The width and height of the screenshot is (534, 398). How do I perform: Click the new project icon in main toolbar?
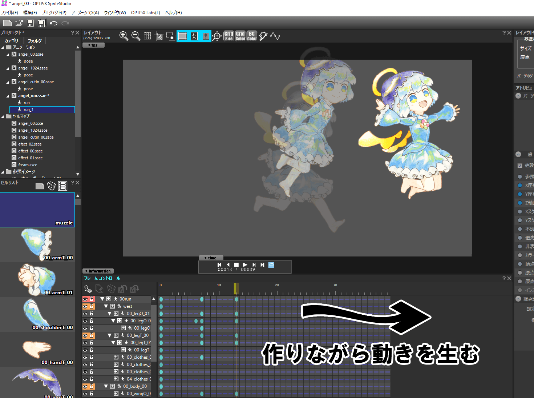(7, 23)
